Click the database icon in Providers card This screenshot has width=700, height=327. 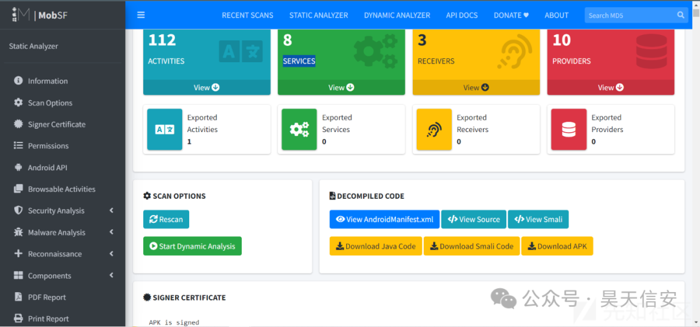[652, 51]
